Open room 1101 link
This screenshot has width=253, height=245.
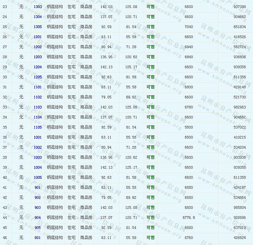pos(38,87)
